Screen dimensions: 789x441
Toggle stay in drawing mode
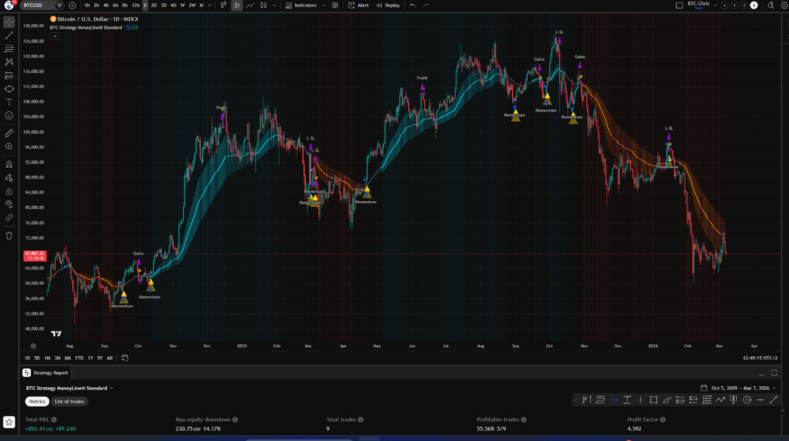tap(9, 178)
